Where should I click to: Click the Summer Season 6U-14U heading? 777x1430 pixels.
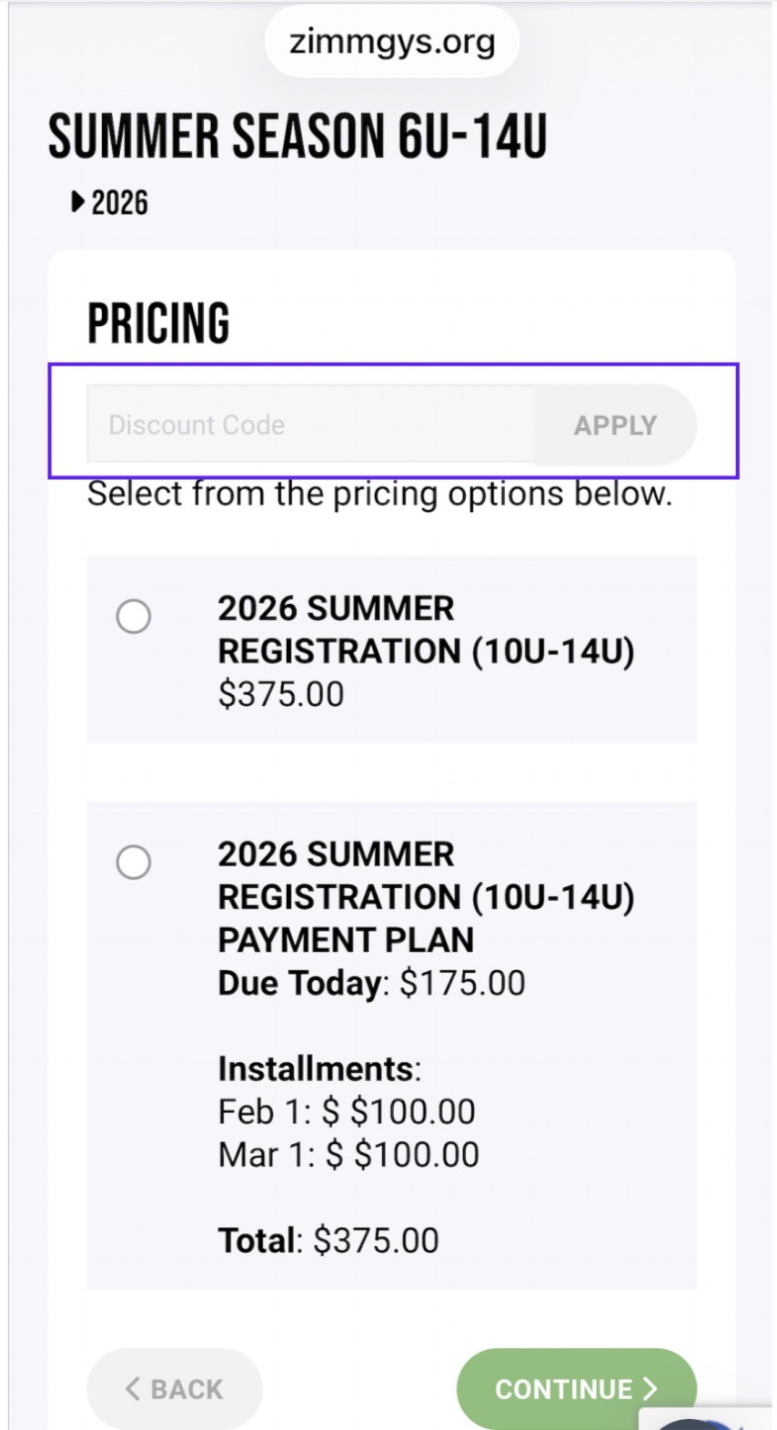pyautogui.click(x=298, y=137)
